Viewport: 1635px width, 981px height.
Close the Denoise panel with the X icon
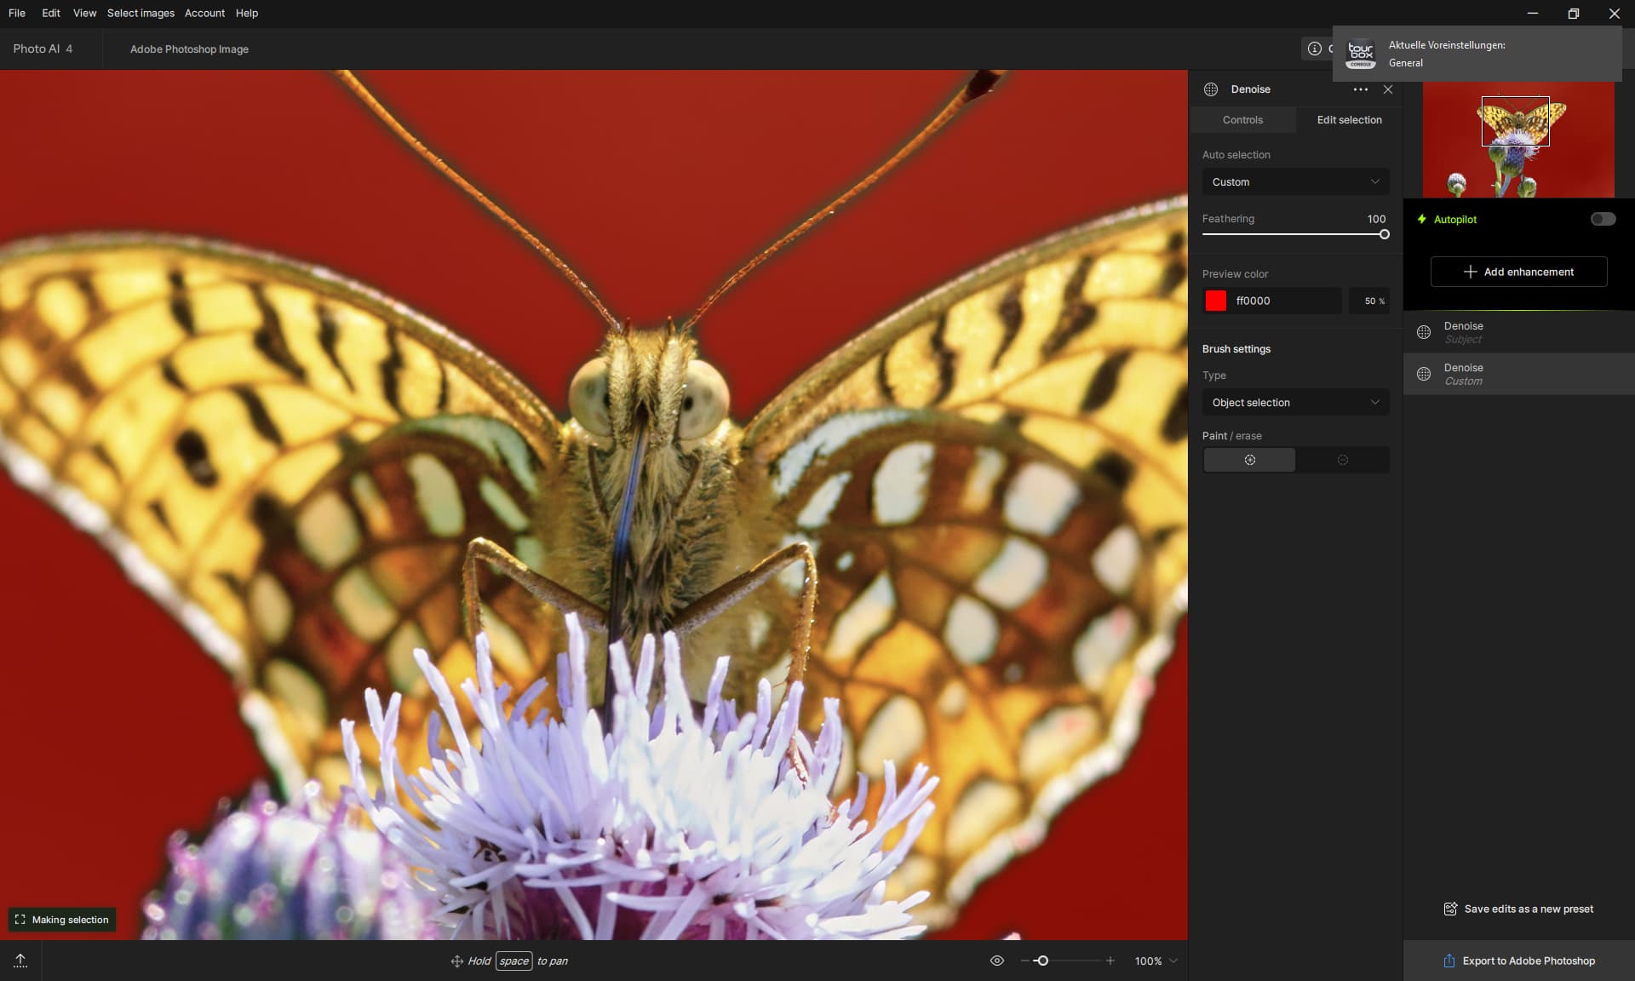coord(1388,89)
